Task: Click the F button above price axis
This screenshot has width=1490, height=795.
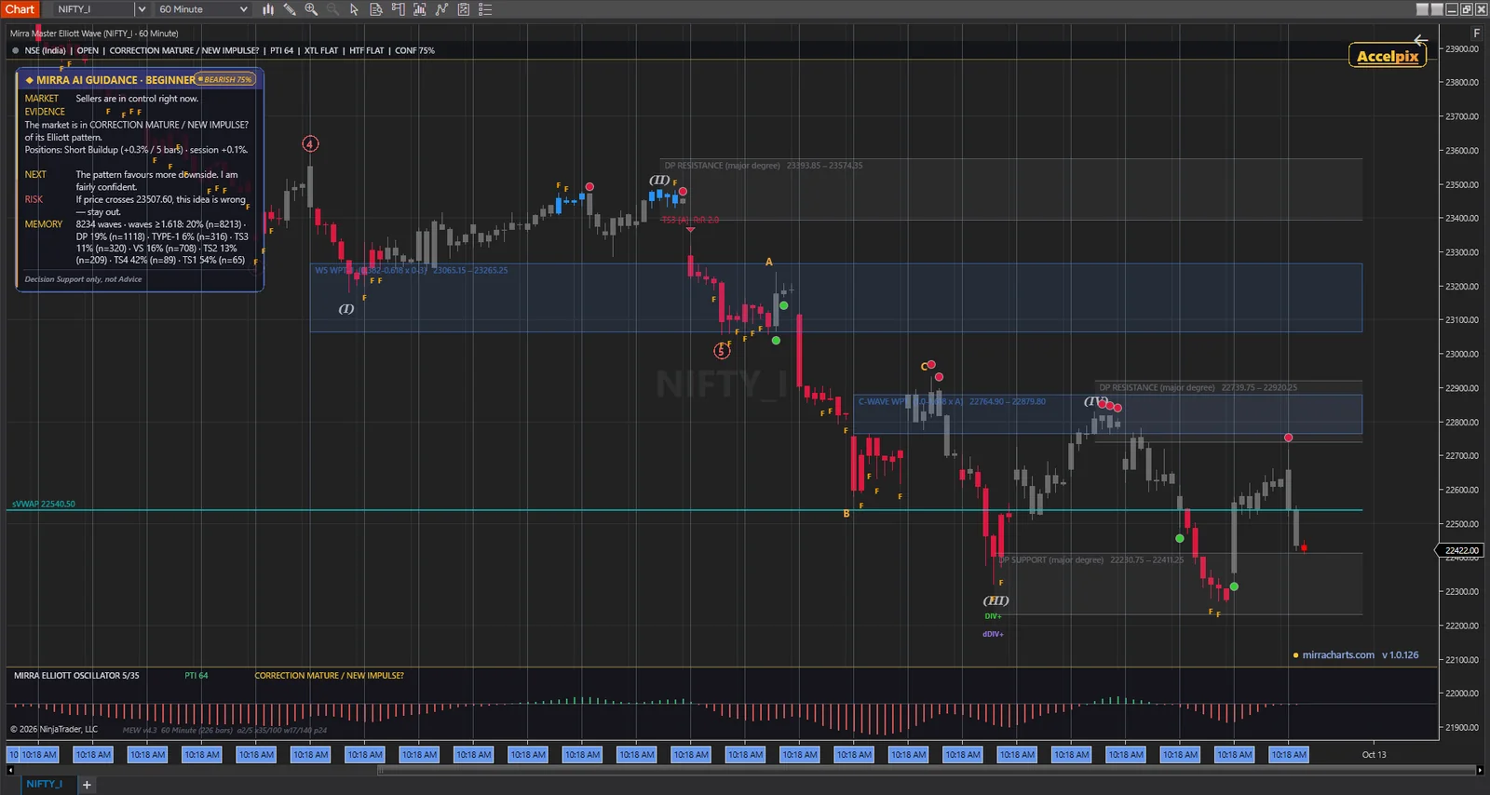Action: click(1476, 33)
